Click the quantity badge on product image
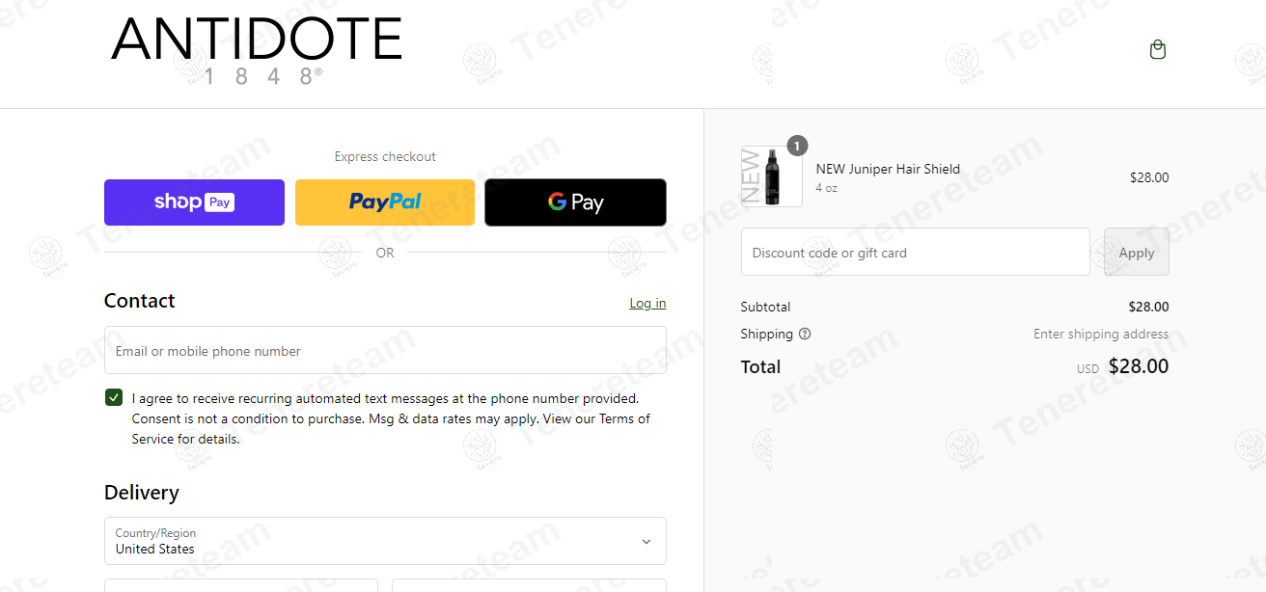This screenshot has height=592, width=1266. tap(797, 146)
